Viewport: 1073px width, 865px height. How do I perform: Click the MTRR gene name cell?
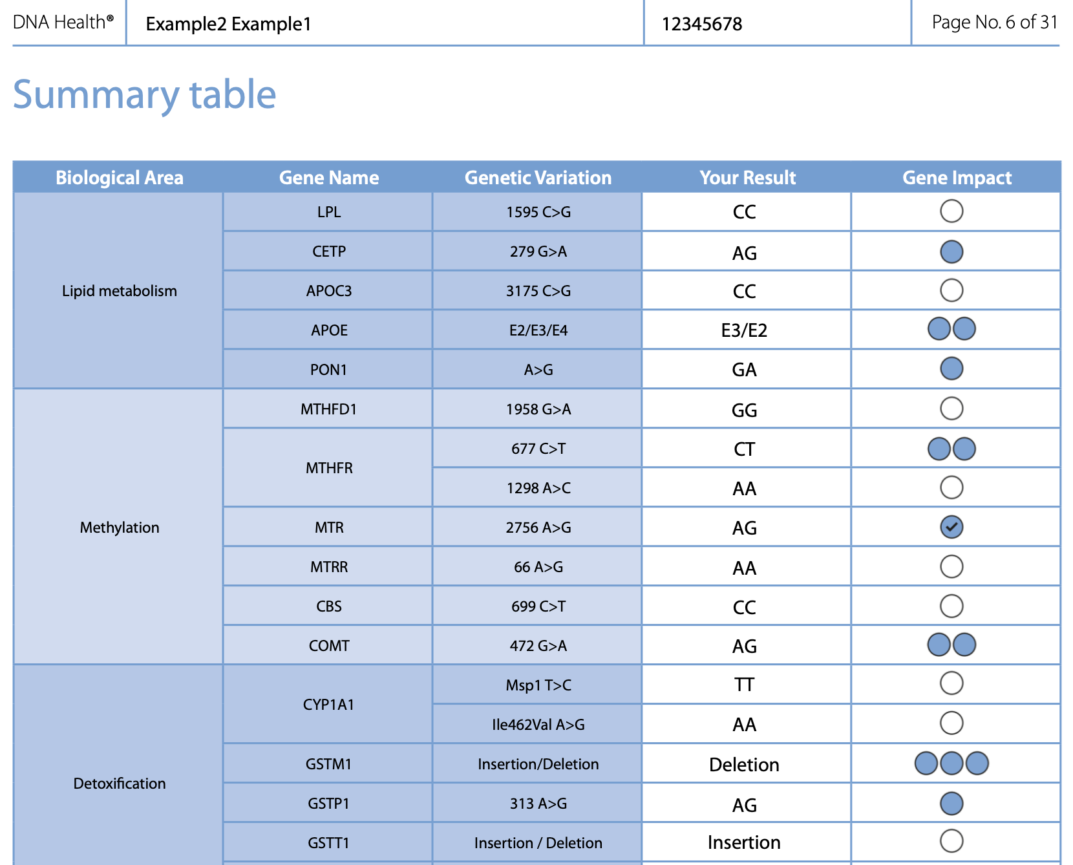pyautogui.click(x=329, y=567)
